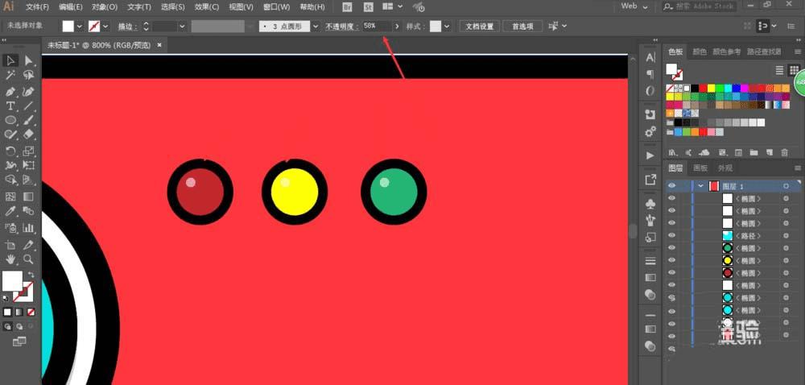
Task: Select the Free Transform tool
Action: tap(28, 165)
